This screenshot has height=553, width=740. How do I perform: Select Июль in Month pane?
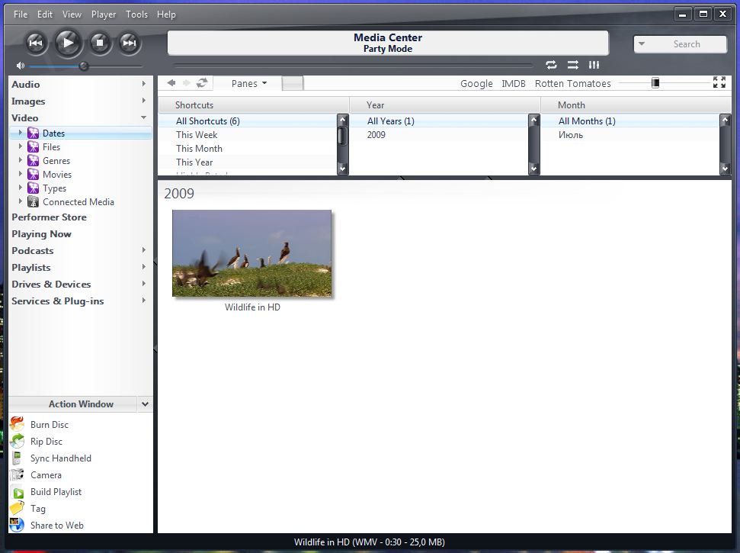pos(571,134)
